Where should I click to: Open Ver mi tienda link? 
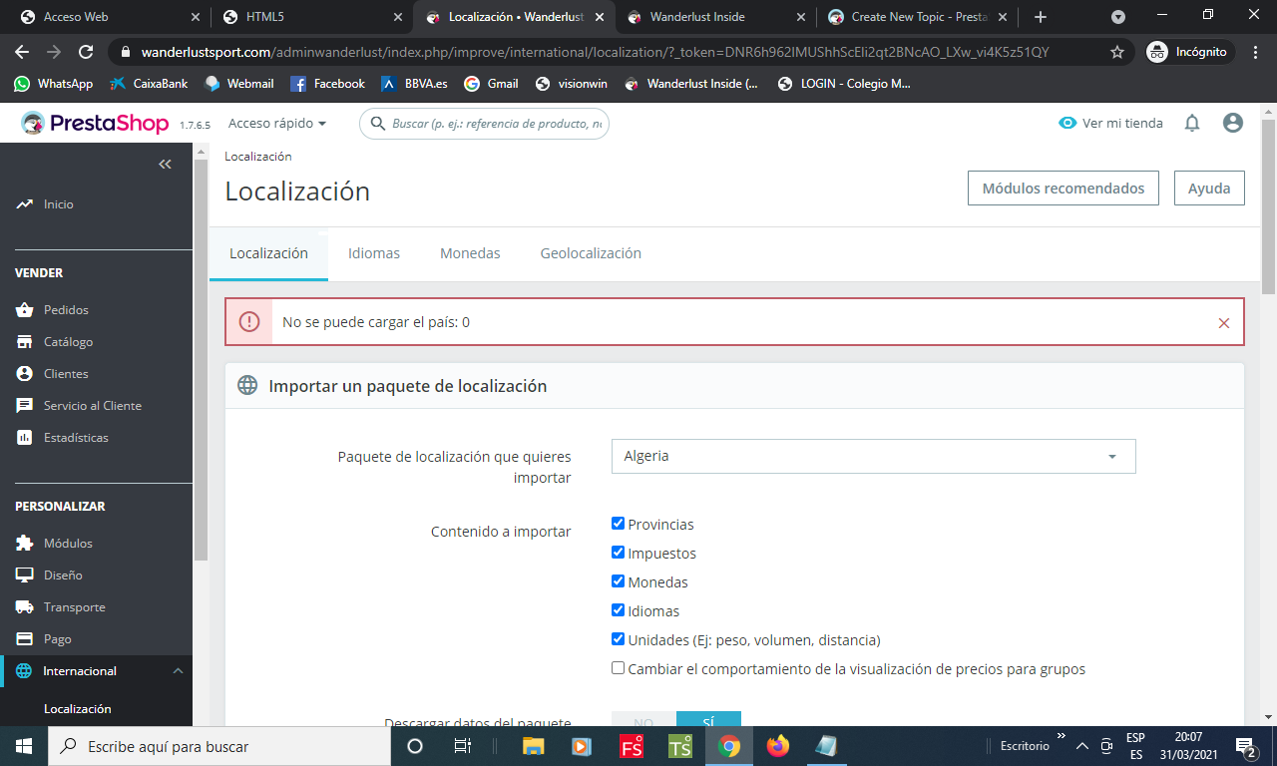coord(1111,123)
